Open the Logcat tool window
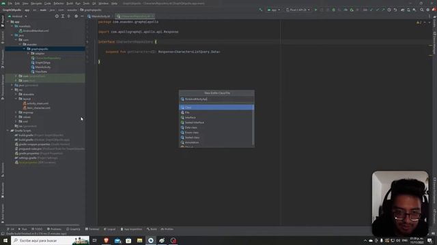The image size is (437, 245). click(x=110, y=229)
